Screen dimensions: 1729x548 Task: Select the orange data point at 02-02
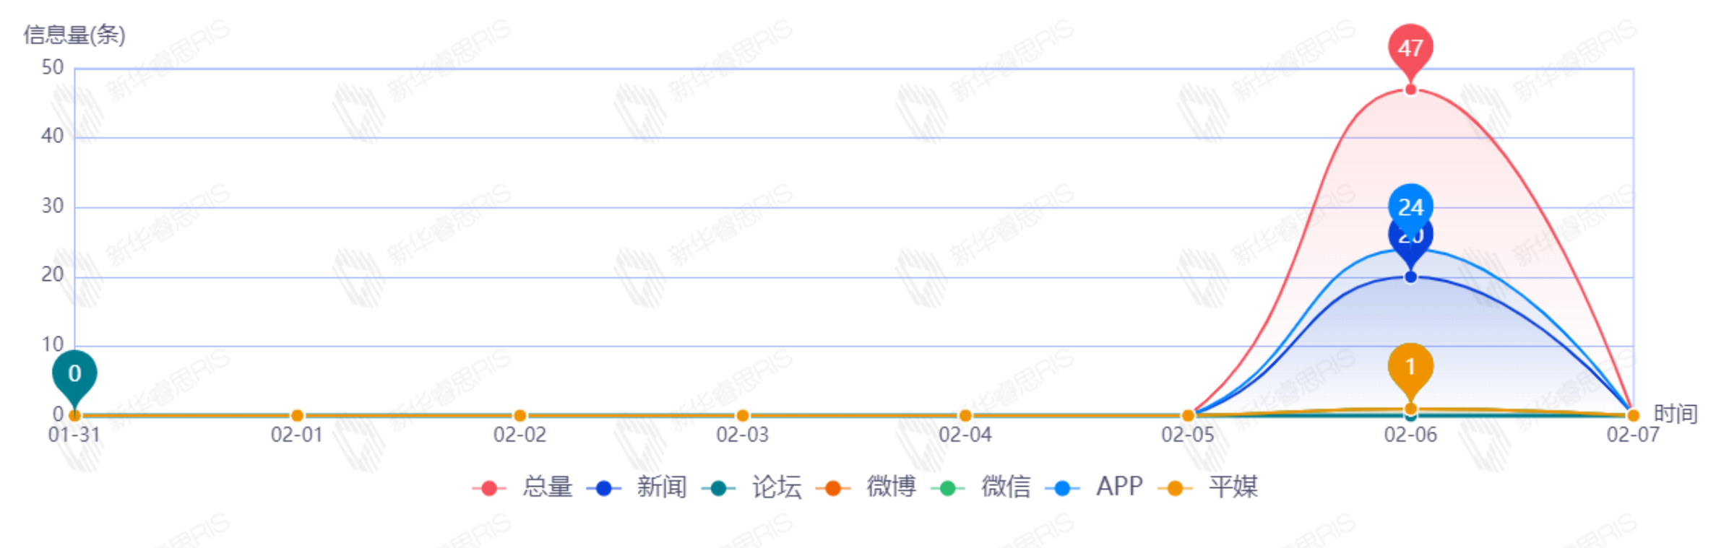coord(519,415)
